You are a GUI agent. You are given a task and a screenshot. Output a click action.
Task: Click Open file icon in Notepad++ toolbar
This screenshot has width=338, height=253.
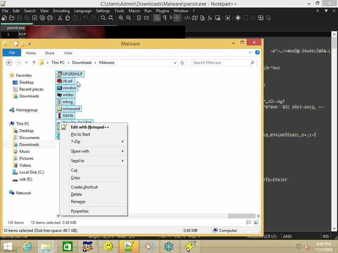pos(12,18)
